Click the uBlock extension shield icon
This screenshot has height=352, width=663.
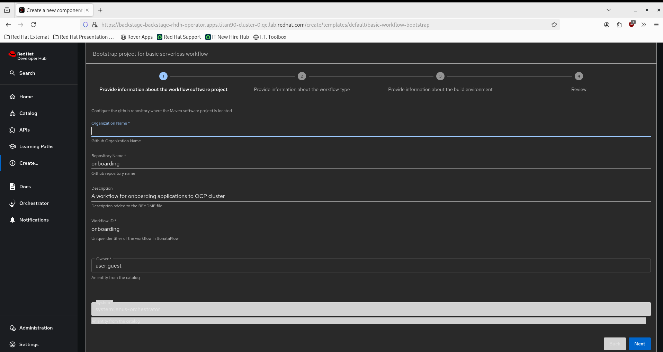click(x=632, y=24)
